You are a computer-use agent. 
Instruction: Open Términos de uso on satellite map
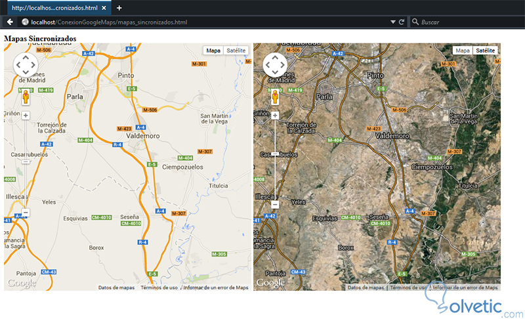[408, 287]
